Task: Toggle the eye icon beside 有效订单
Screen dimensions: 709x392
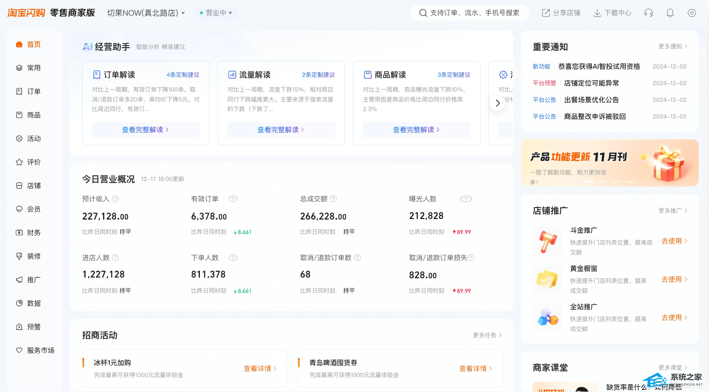Action: 233,199
